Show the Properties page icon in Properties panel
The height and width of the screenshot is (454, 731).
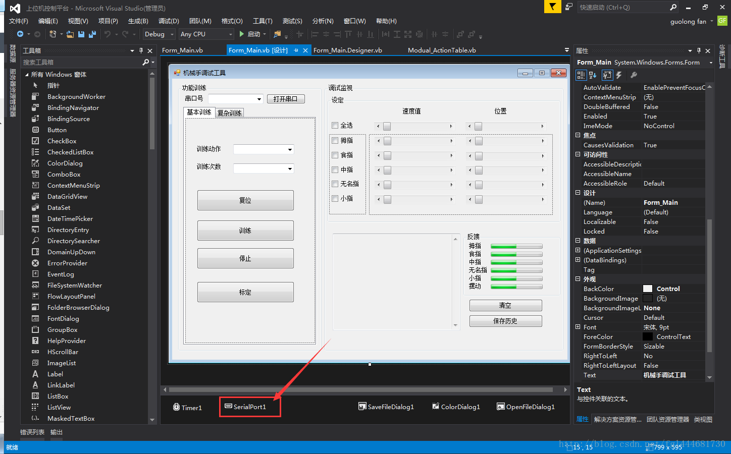[x=607, y=75]
